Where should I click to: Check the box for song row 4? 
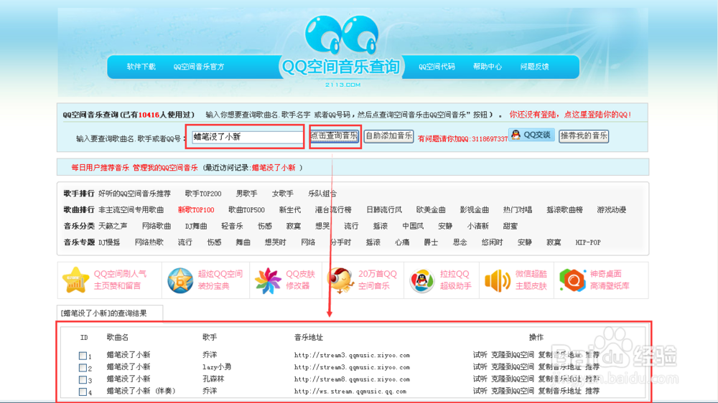83,392
